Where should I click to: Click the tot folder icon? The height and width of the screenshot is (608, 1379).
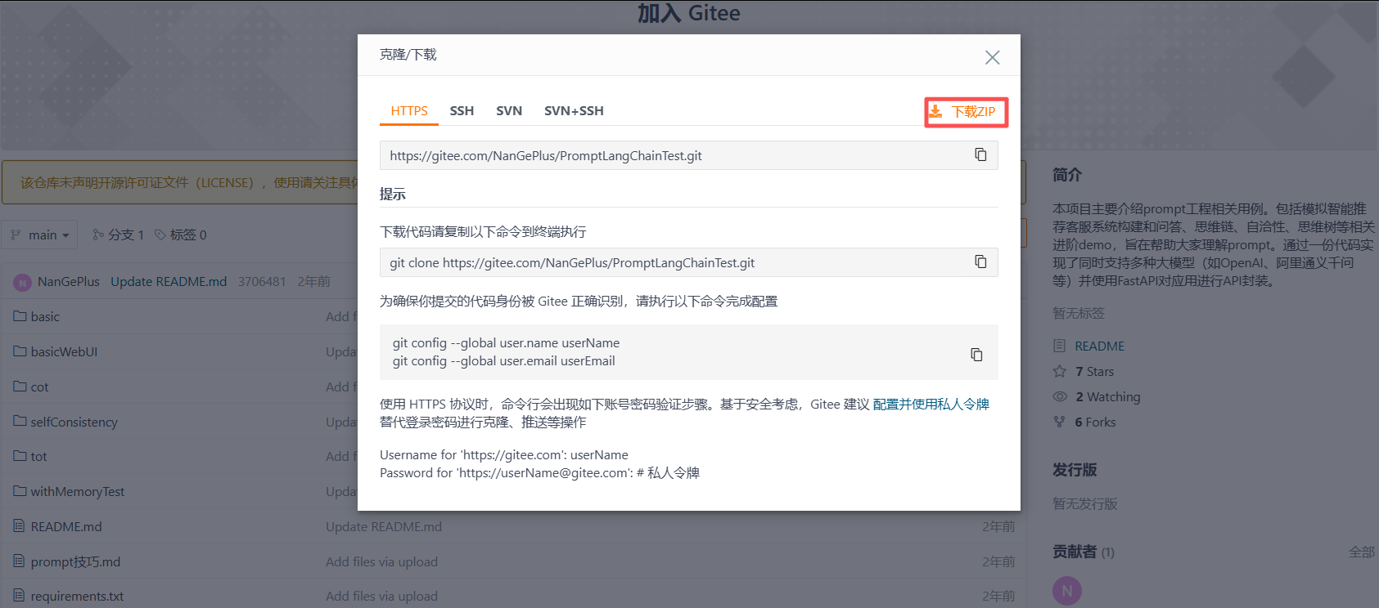coord(20,456)
